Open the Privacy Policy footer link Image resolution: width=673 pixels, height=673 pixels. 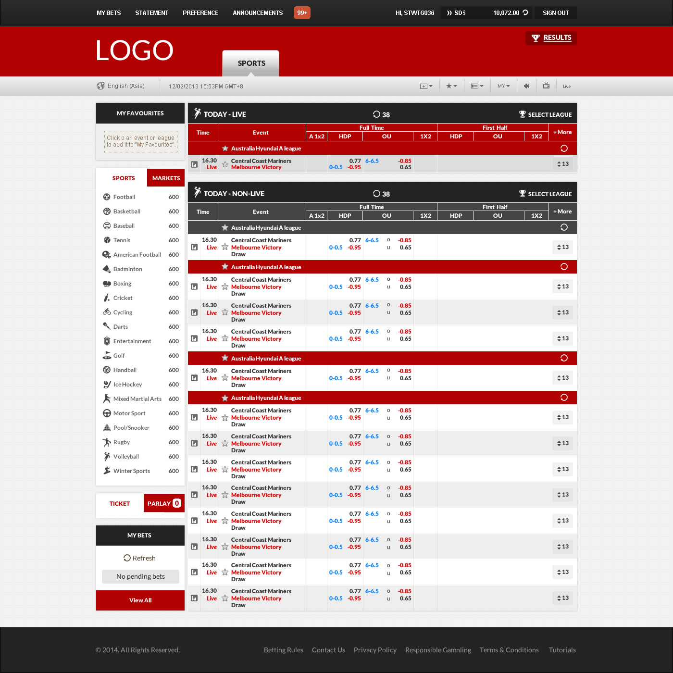point(375,650)
